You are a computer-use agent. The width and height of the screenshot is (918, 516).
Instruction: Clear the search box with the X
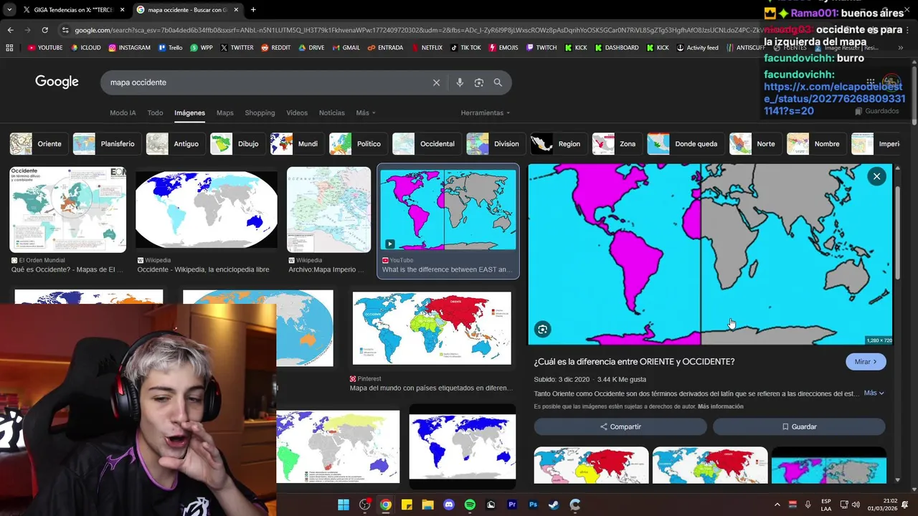pyautogui.click(x=436, y=82)
